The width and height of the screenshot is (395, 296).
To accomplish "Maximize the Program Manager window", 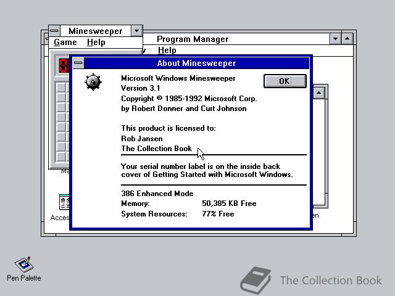I will (x=347, y=39).
